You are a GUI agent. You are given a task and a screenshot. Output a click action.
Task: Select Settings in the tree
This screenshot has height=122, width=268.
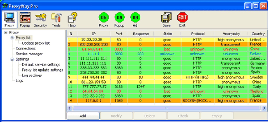pos(22,59)
